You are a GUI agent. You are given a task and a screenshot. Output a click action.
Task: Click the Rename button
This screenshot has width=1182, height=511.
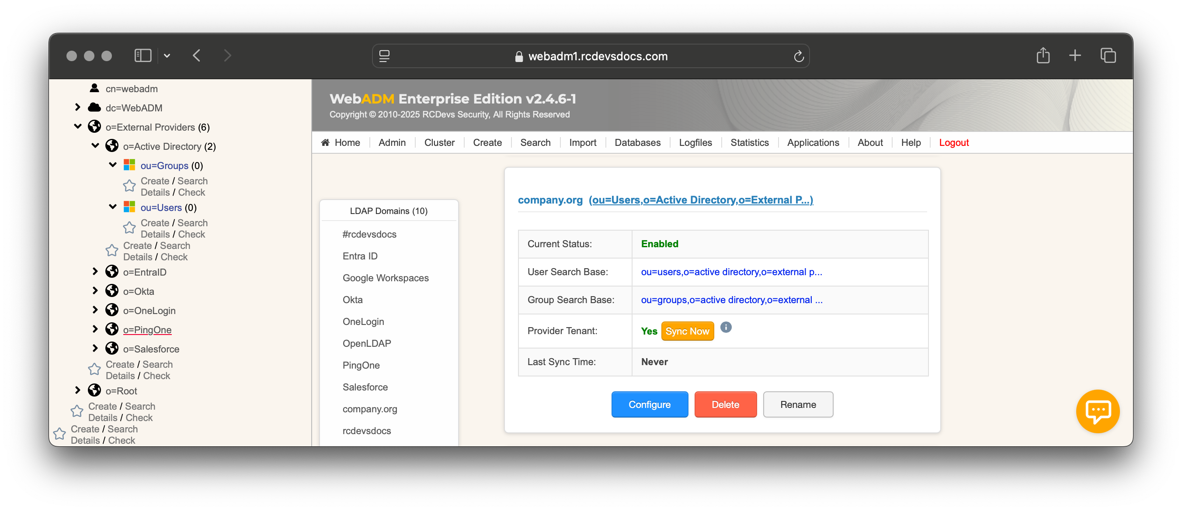point(798,404)
